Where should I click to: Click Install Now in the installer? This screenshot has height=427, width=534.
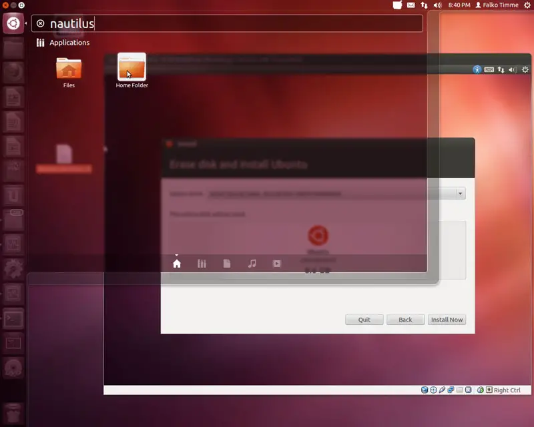447,320
